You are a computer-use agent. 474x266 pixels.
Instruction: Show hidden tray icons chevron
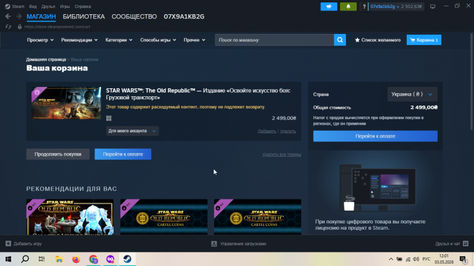point(391,259)
